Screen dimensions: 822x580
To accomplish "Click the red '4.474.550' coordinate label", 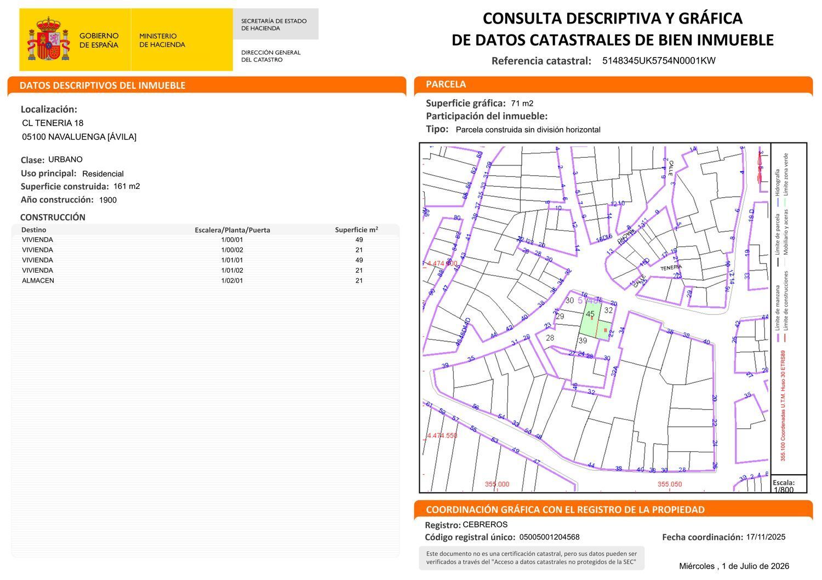I will coord(442,436).
